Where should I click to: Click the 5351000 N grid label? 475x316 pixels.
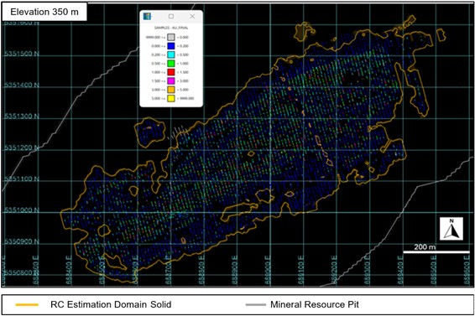[x=22, y=210]
